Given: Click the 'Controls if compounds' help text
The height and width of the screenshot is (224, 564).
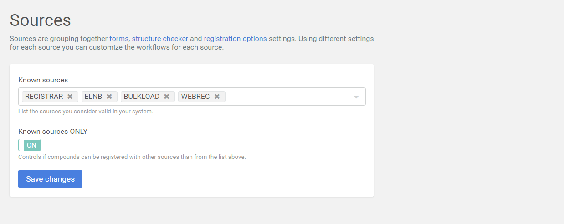Looking at the screenshot, I should 132,157.
